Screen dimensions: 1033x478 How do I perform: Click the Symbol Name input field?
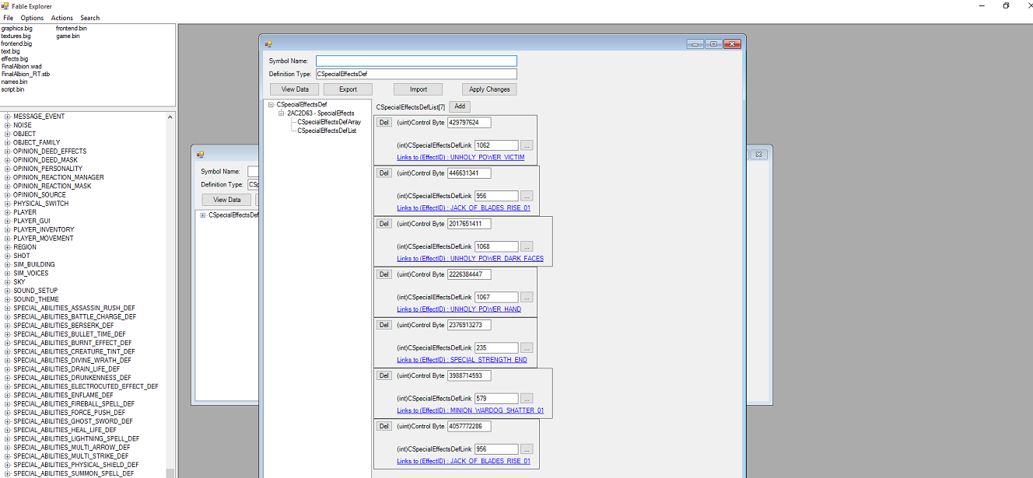click(416, 61)
